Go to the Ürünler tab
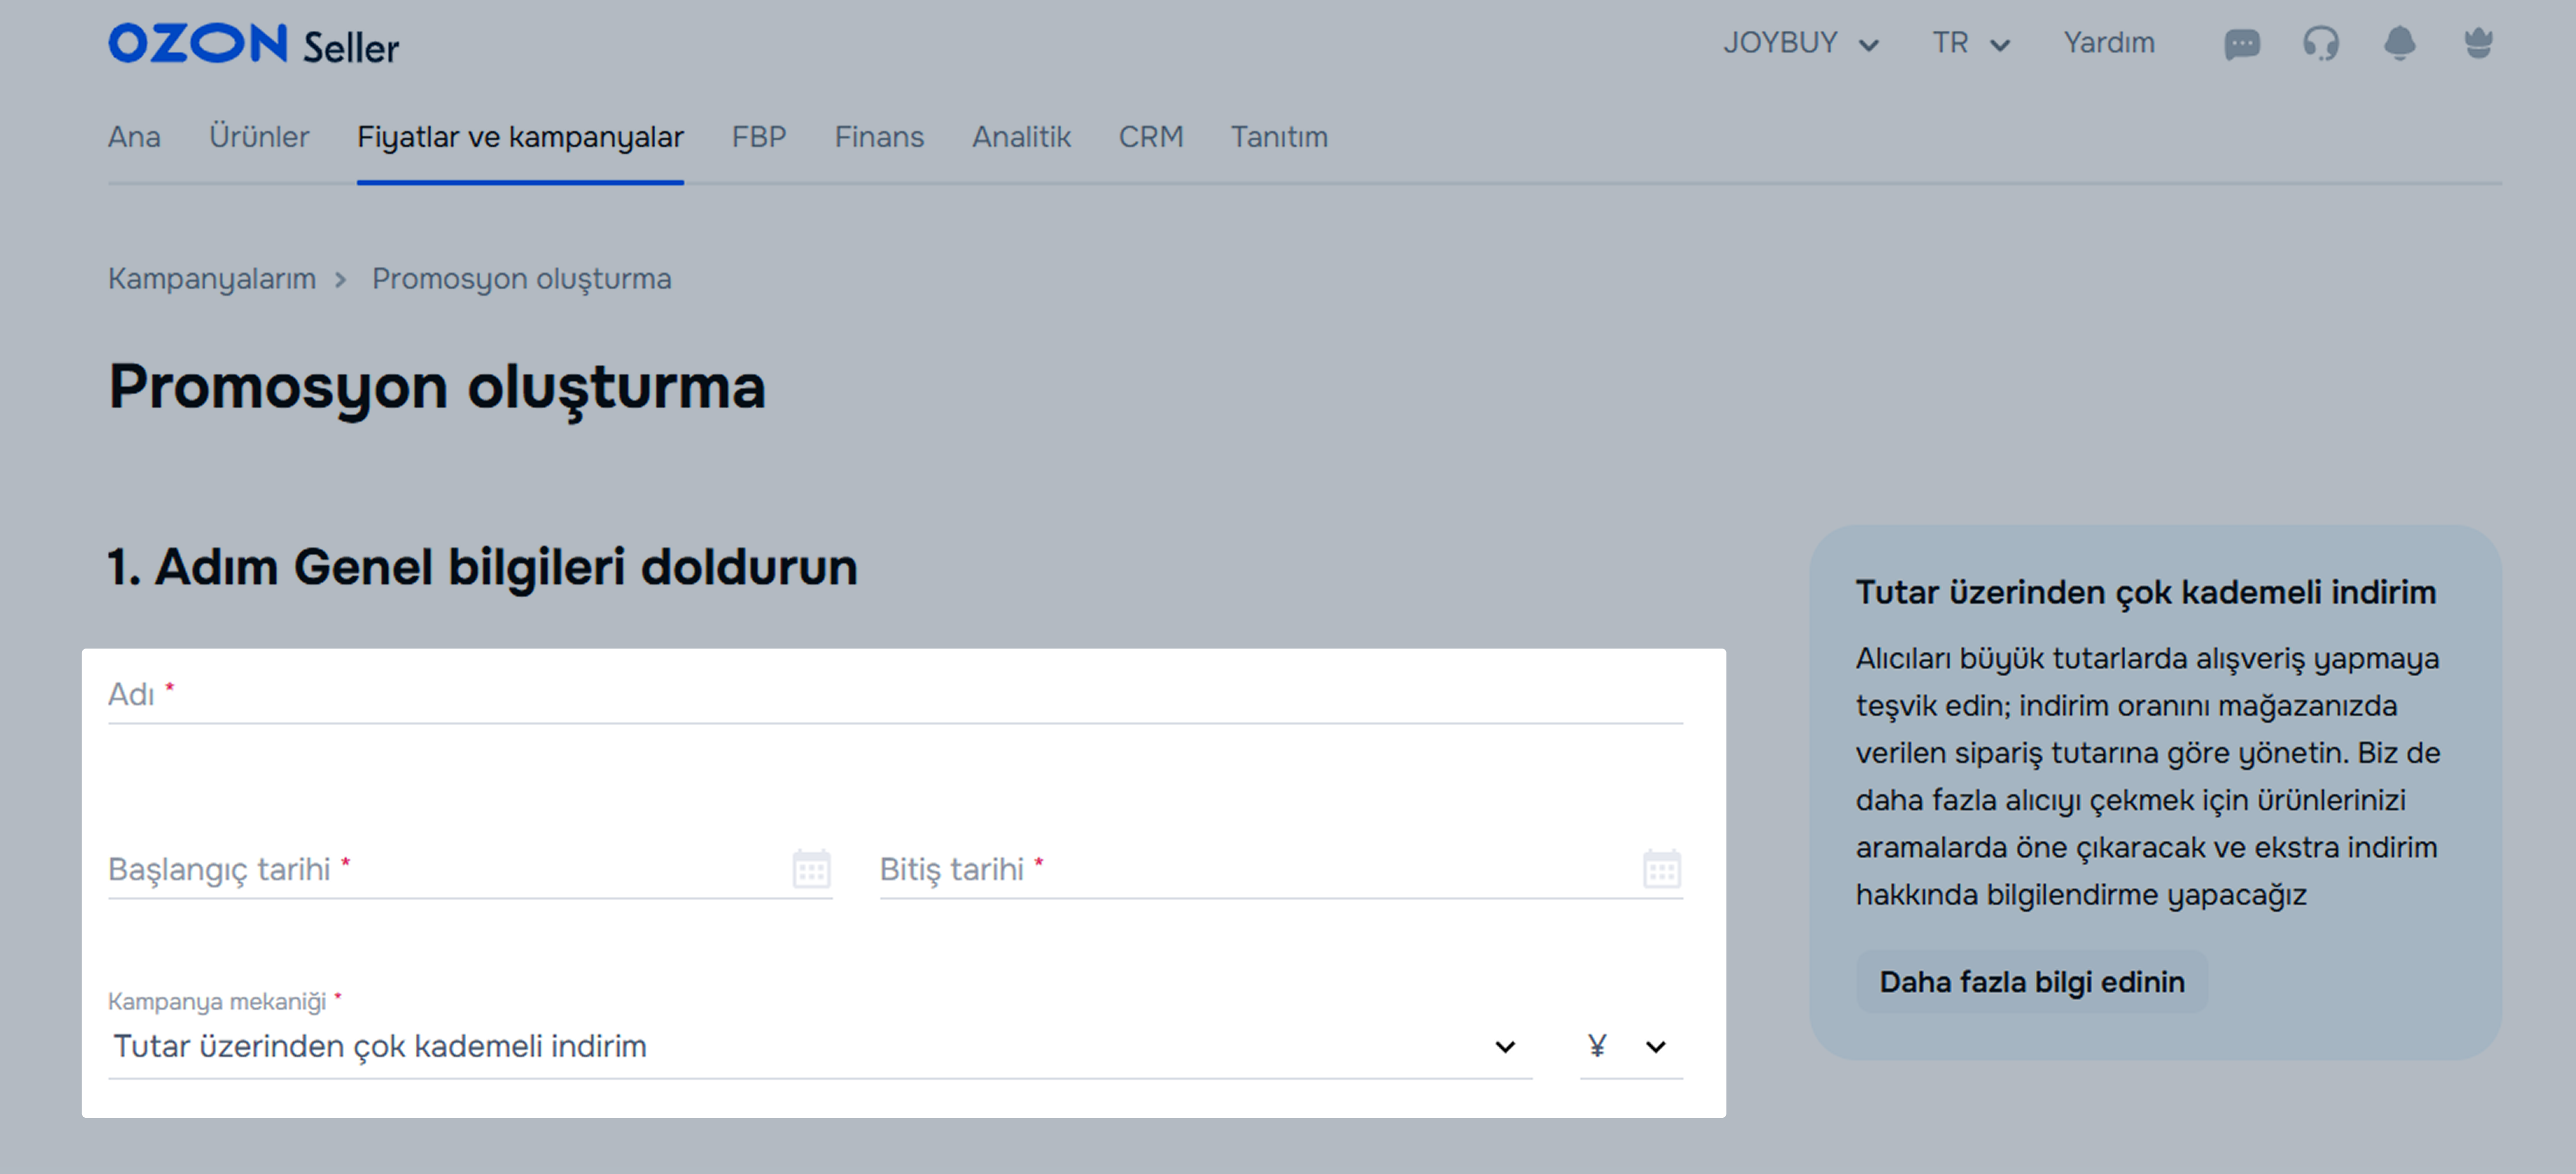 259,137
